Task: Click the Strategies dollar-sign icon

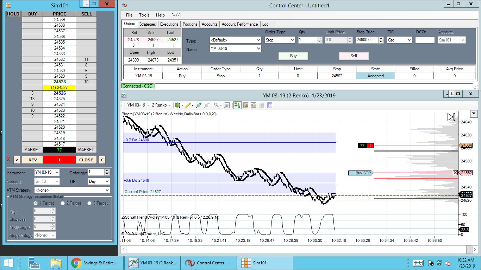Action: (x=262, y=105)
